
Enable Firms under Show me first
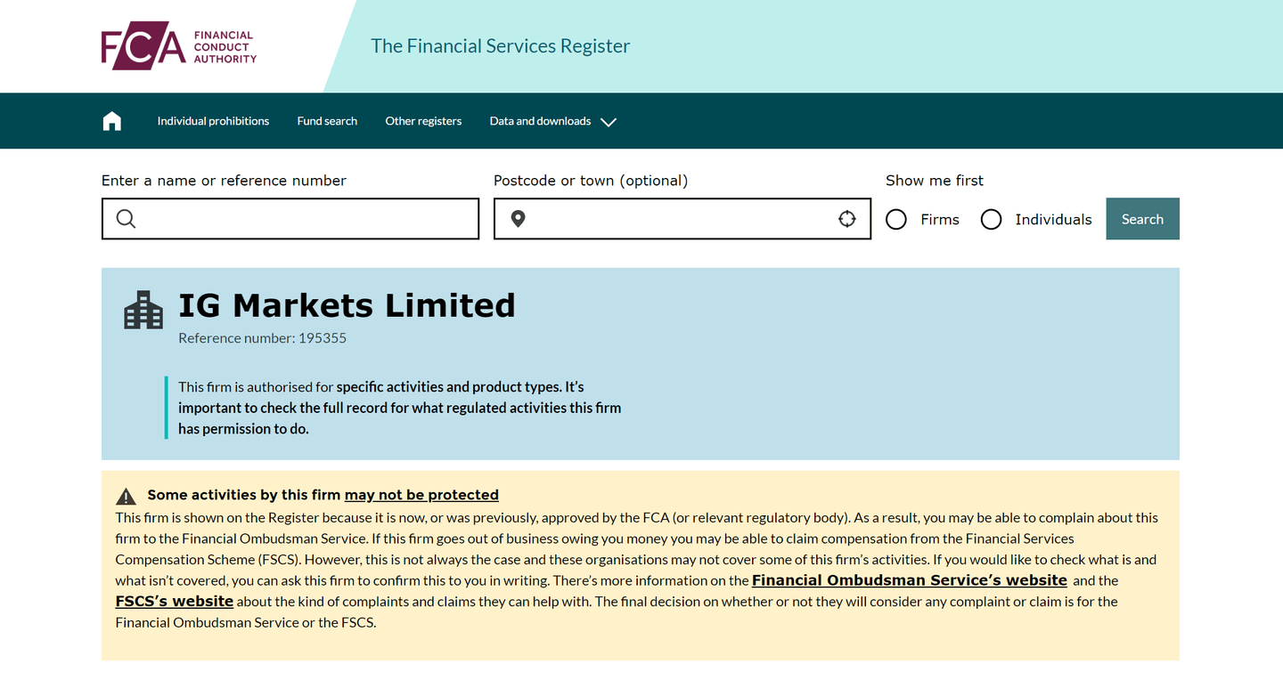pos(895,219)
